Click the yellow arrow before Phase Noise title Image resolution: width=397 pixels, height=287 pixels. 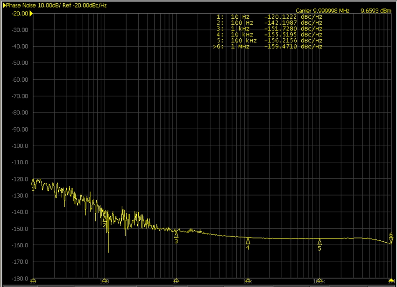(x=4, y=4)
